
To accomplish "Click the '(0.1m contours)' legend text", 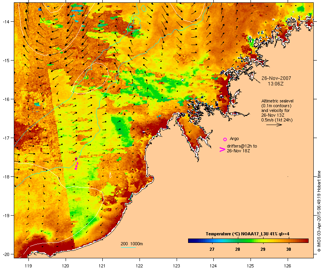I will (x=276, y=106).
